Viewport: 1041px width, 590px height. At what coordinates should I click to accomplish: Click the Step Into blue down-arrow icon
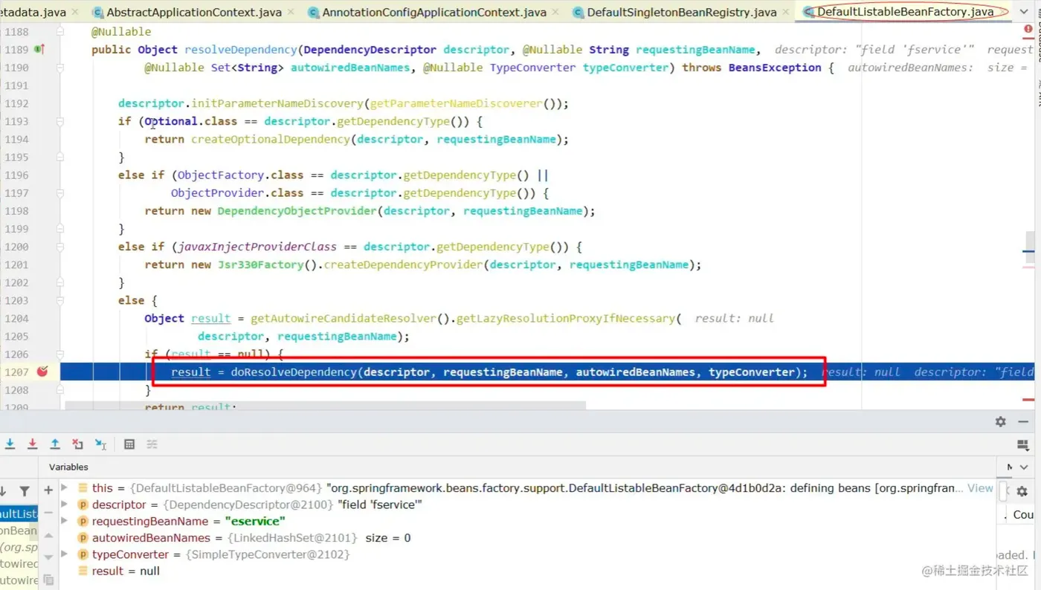click(x=10, y=444)
